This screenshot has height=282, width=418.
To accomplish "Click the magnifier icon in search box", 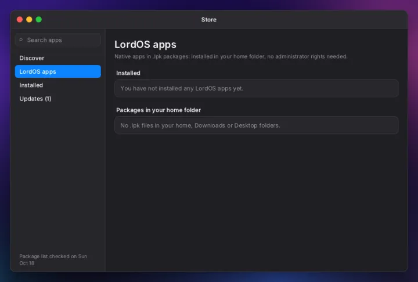I will pos(21,40).
